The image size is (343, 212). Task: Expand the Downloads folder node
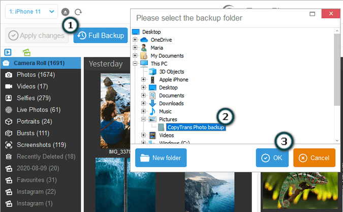(x=143, y=103)
